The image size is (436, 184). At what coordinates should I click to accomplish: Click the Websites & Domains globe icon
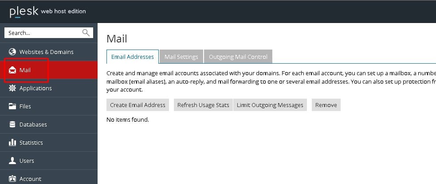click(12, 52)
